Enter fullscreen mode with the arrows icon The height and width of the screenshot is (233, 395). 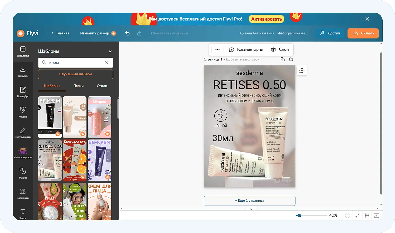(357, 216)
